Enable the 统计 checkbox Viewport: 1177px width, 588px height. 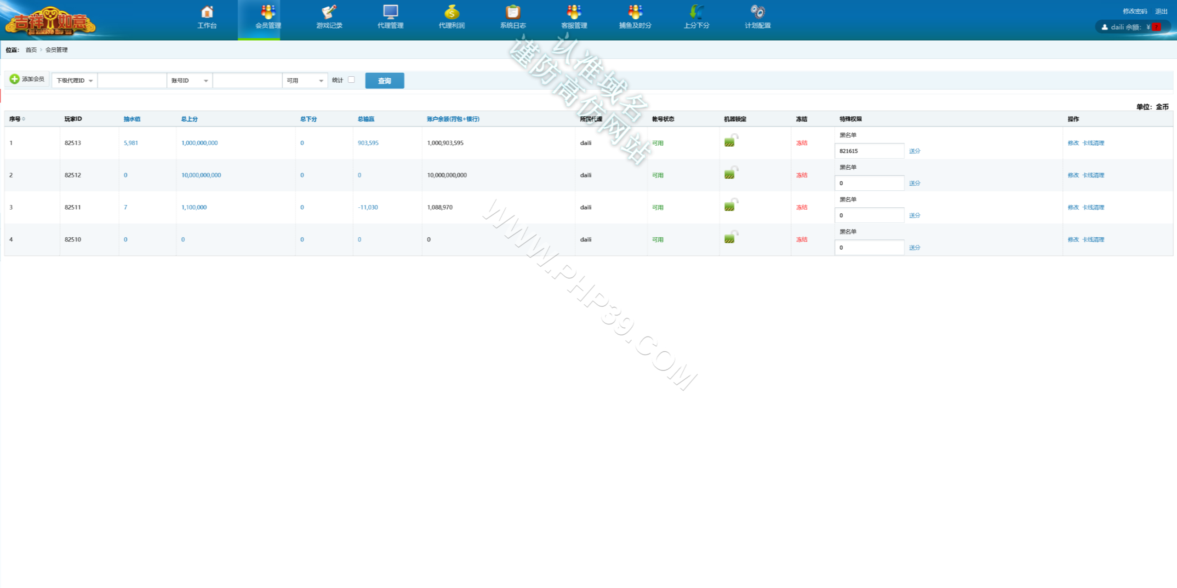point(351,80)
